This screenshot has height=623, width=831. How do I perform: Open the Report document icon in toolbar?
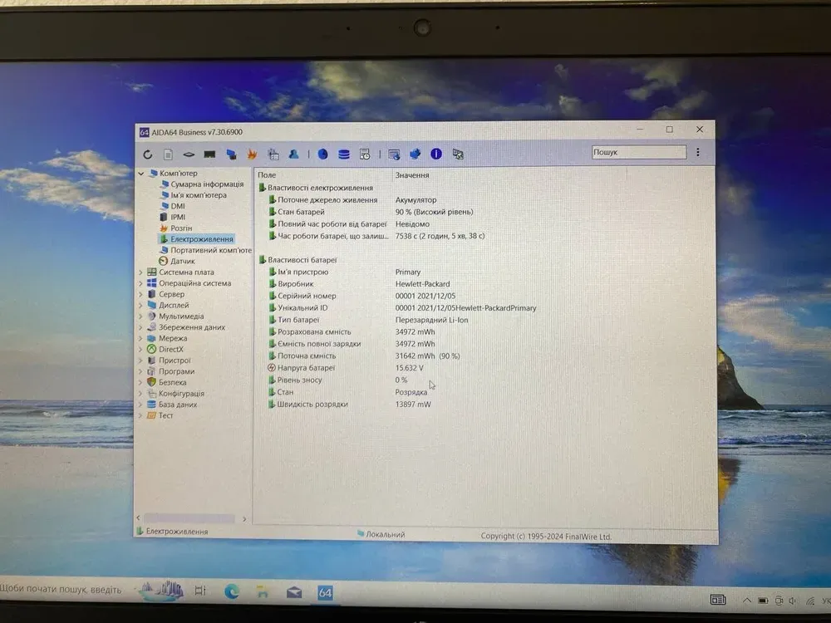[168, 155]
